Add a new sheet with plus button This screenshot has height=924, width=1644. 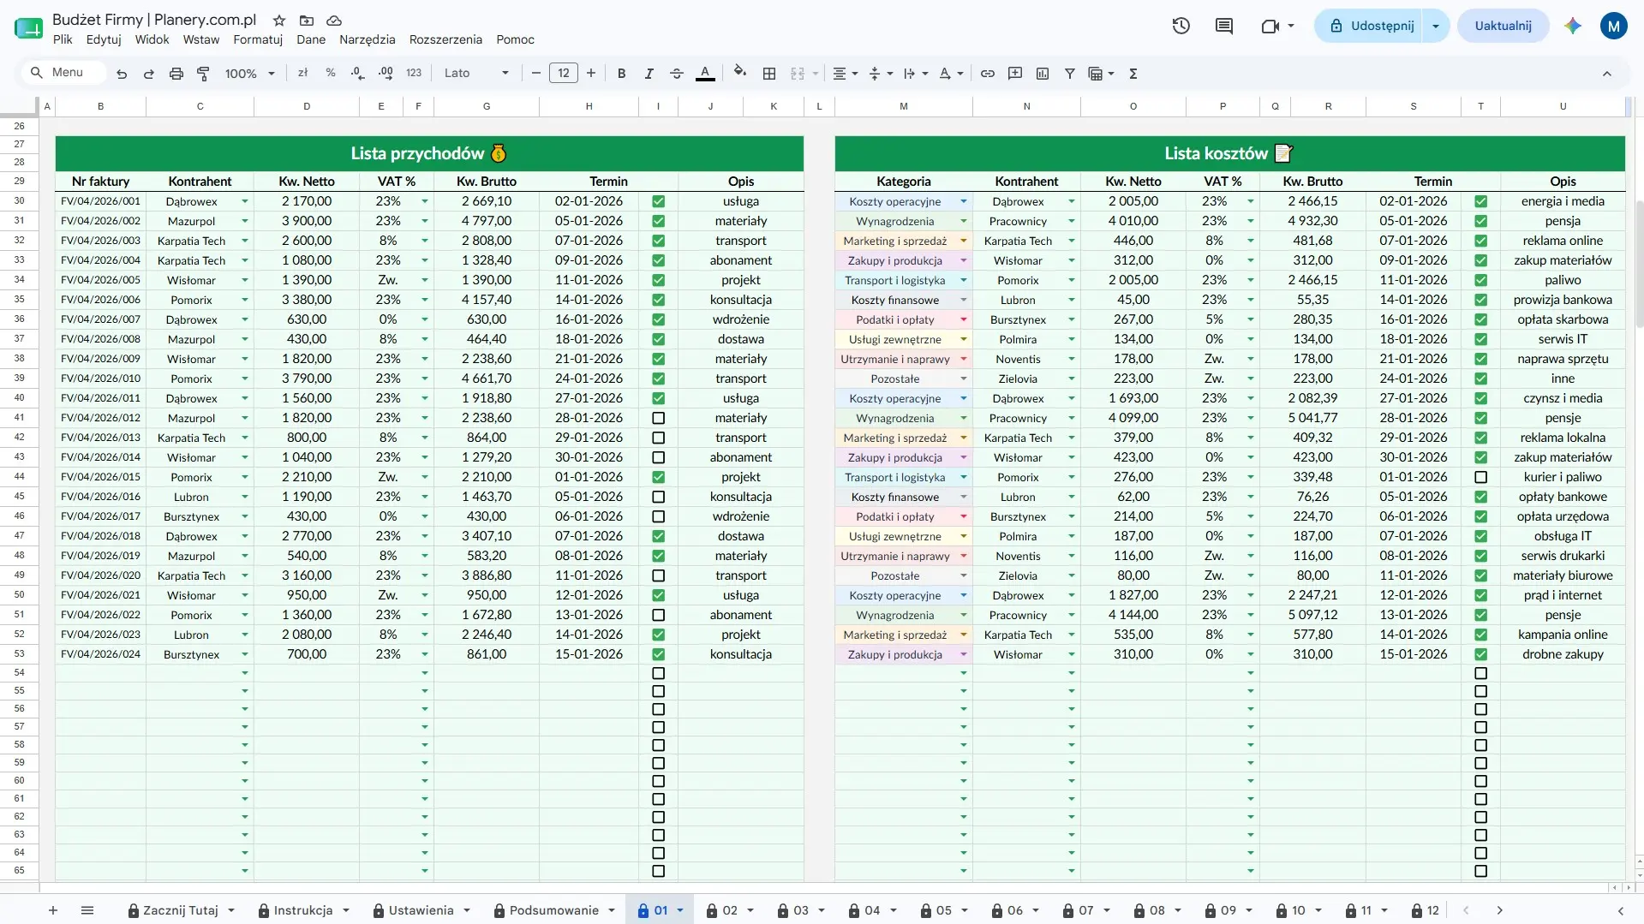(53, 910)
